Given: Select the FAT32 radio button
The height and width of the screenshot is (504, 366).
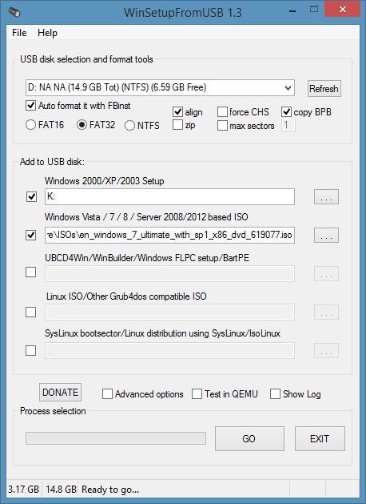Looking at the screenshot, I should [x=82, y=125].
